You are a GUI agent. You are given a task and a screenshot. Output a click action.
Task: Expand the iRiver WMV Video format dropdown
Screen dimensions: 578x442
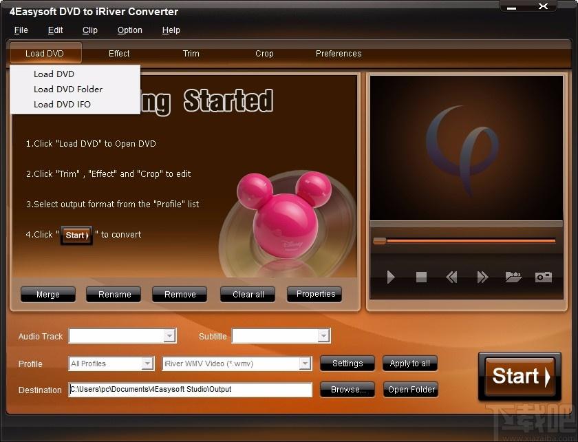point(304,364)
